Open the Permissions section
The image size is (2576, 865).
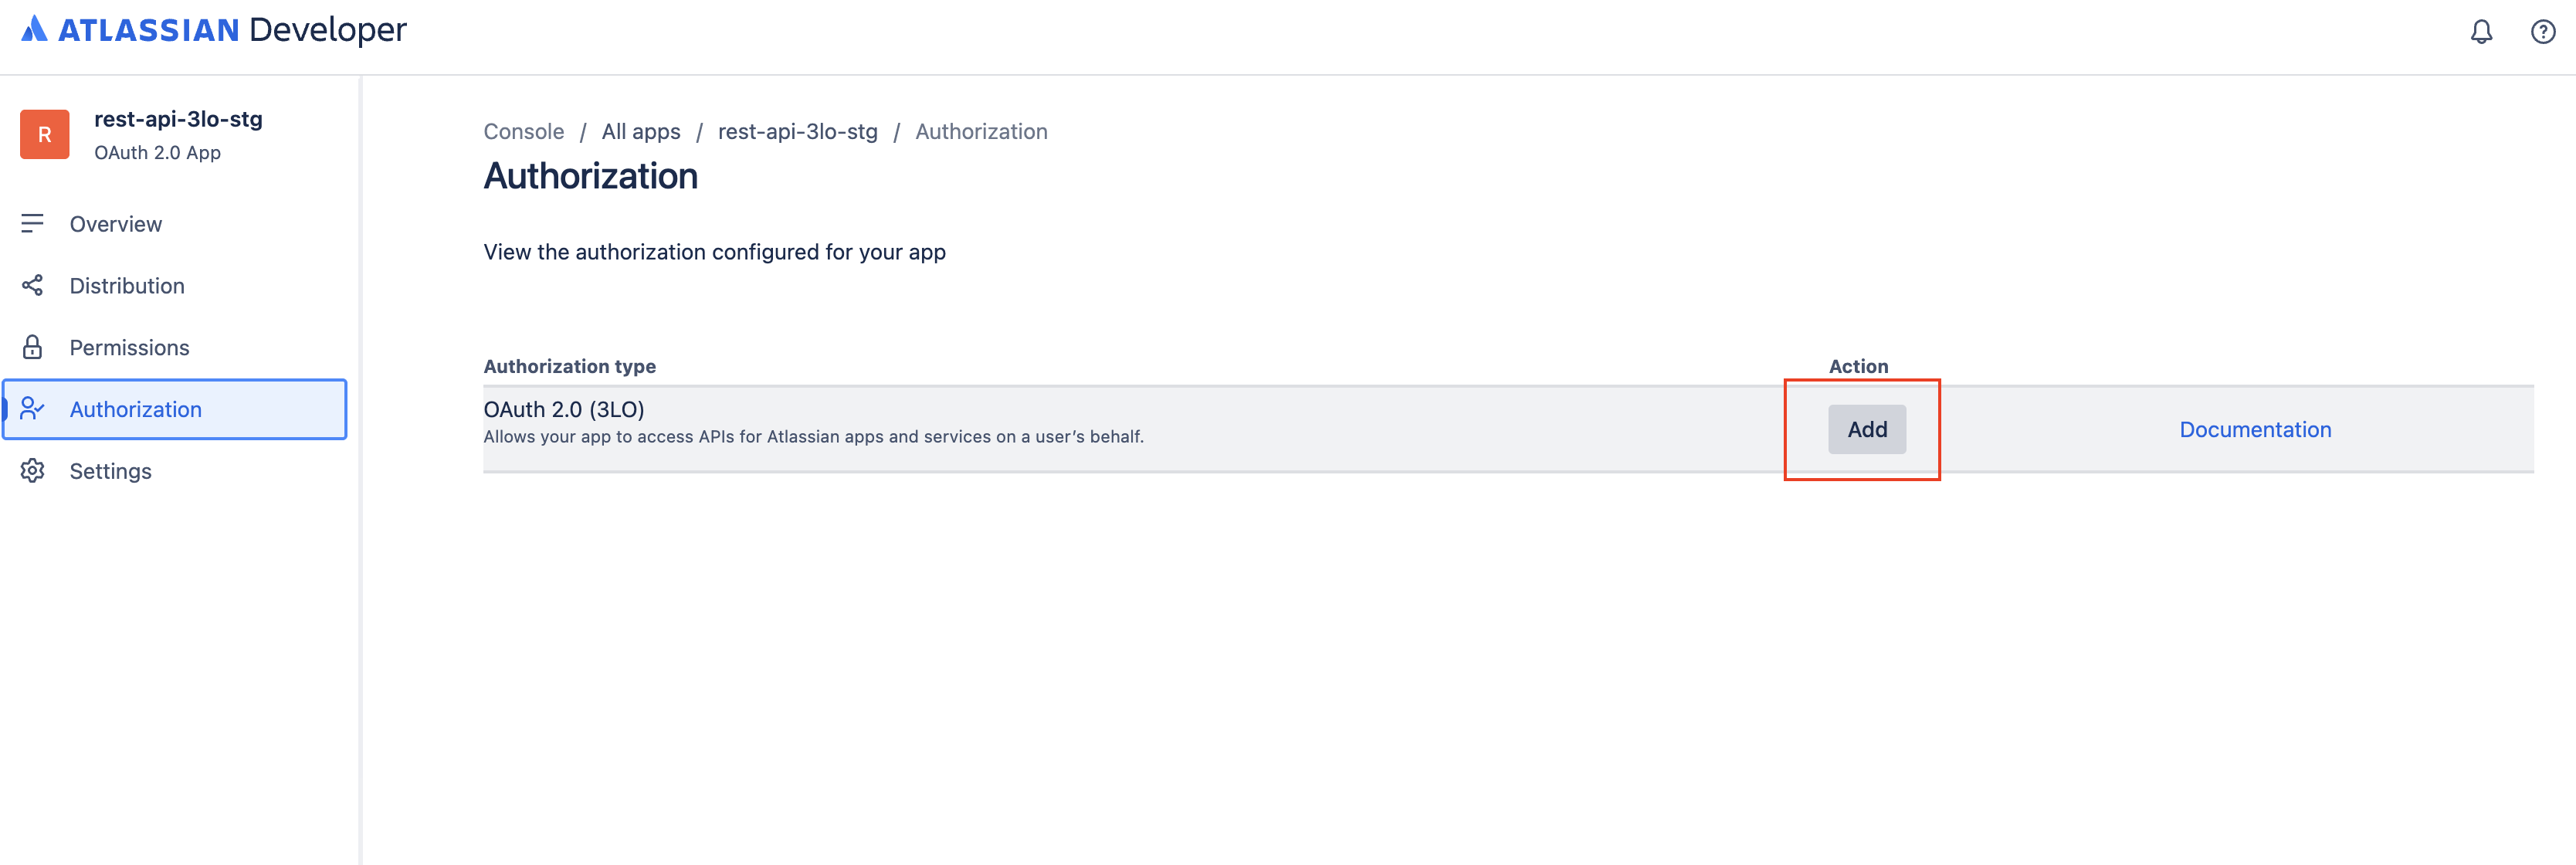129,347
